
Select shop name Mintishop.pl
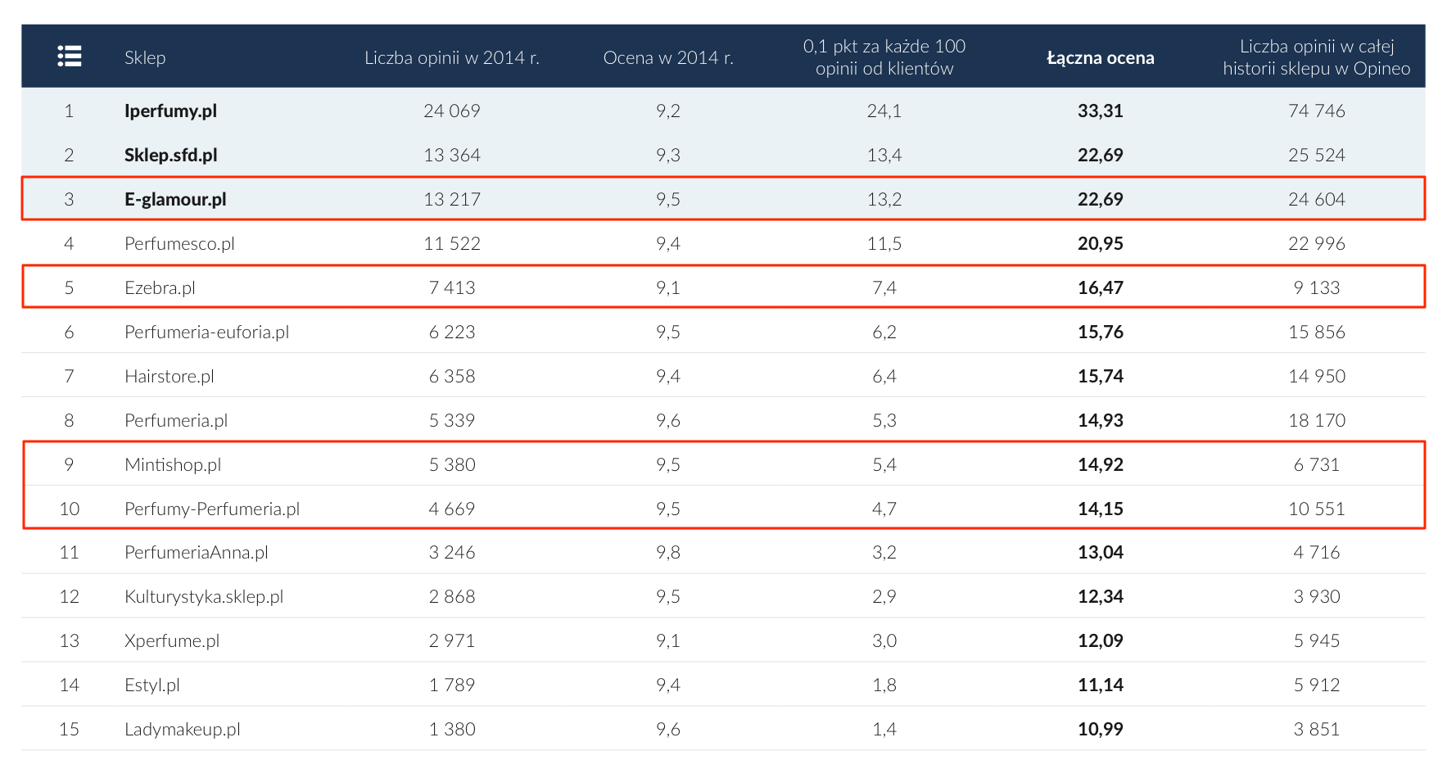coord(173,464)
